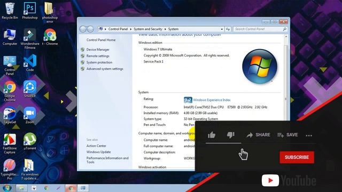Click the feather pen taskbar icon

(x=58, y=188)
